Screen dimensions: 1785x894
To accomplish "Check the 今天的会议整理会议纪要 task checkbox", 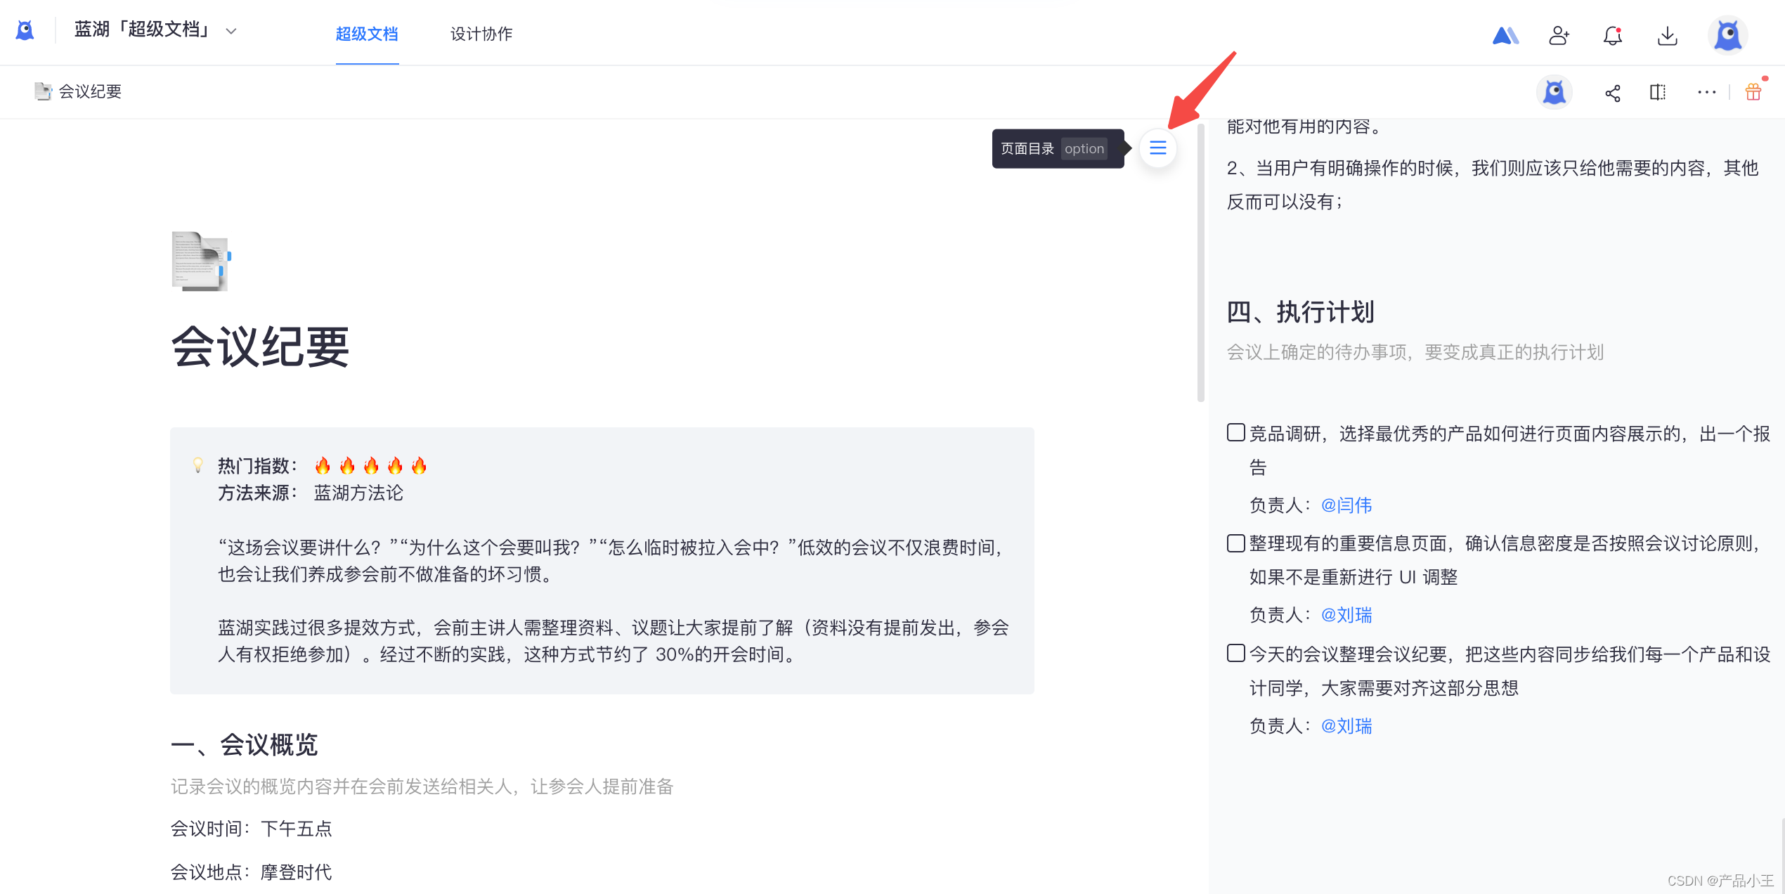I will tap(1235, 654).
